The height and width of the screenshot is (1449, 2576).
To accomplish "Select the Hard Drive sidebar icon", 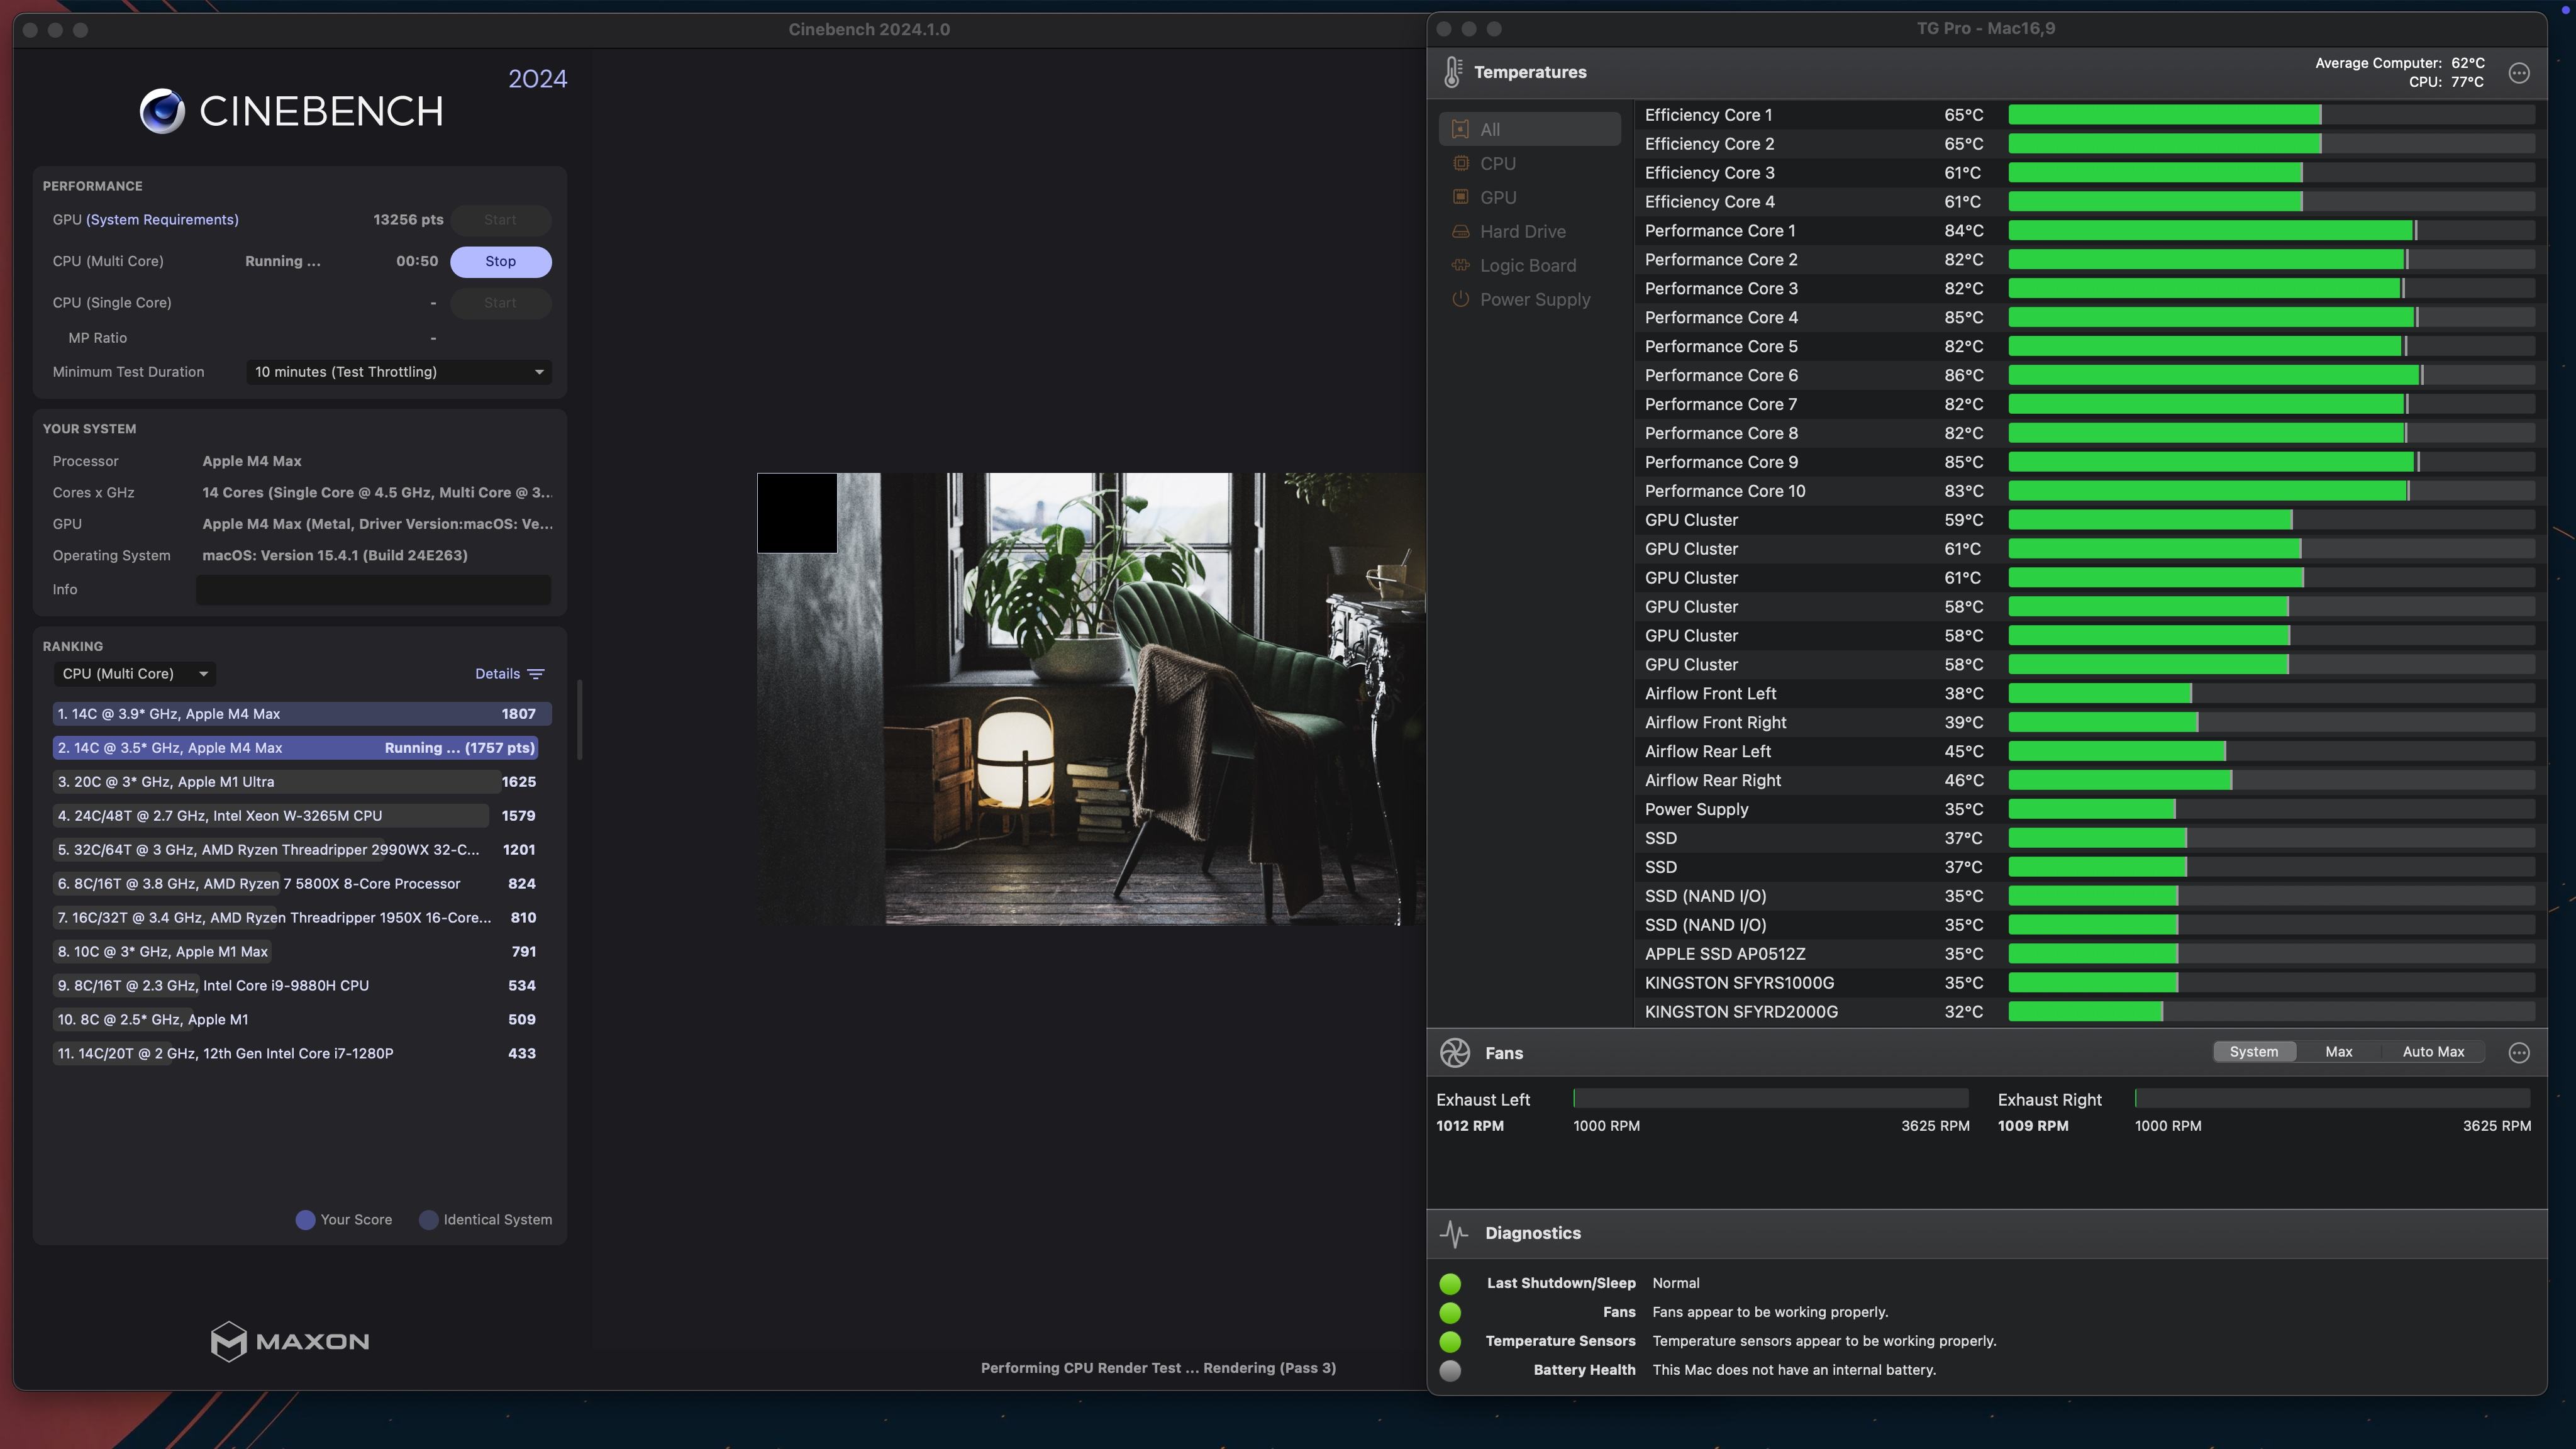I will tap(1461, 231).
